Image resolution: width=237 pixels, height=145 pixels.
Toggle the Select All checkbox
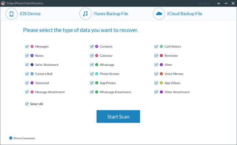click(x=27, y=104)
